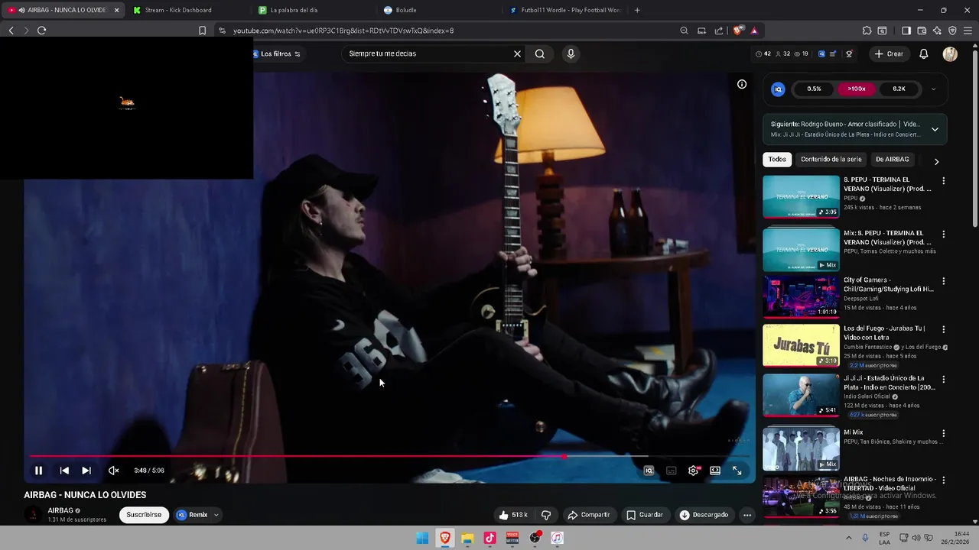Open Brave Wallet icon
The height and width of the screenshot is (550, 979).
(922, 31)
